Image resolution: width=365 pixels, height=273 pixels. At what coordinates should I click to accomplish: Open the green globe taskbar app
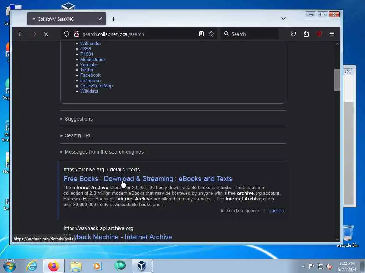coord(120,266)
